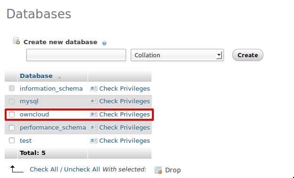Focus the new database name field
The height and width of the screenshot is (178, 294).
[76, 55]
